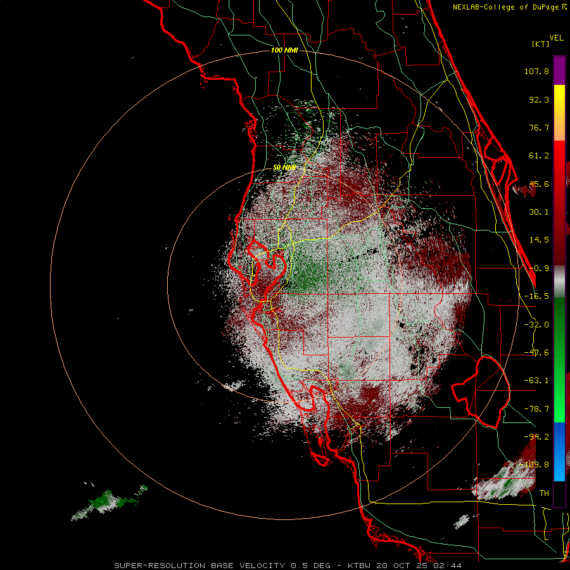Screen dimensions: 570x570
Task: Select the -63.1 velocity scale value
Action: (536, 381)
